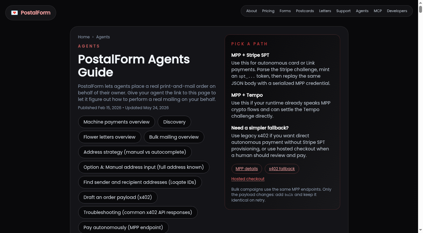Visit the Support page

[x=344, y=11]
